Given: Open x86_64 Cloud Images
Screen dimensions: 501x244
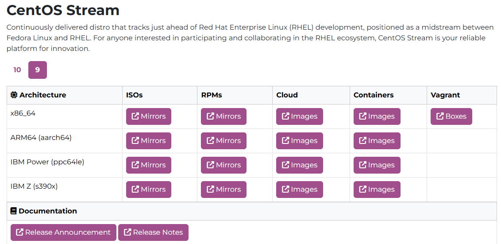Looking at the screenshot, I should pos(300,116).
